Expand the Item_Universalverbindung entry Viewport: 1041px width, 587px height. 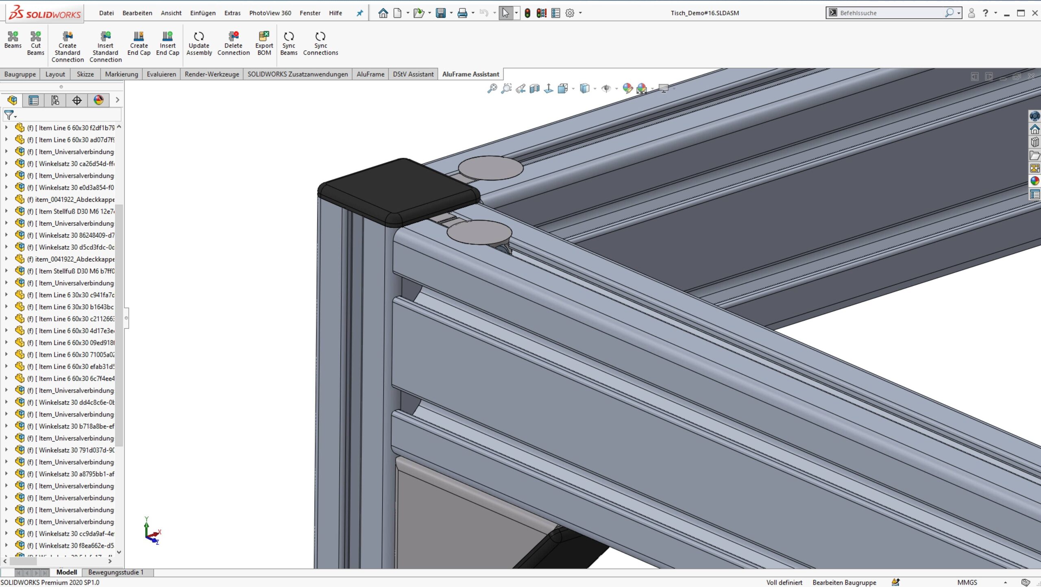pos(6,151)
